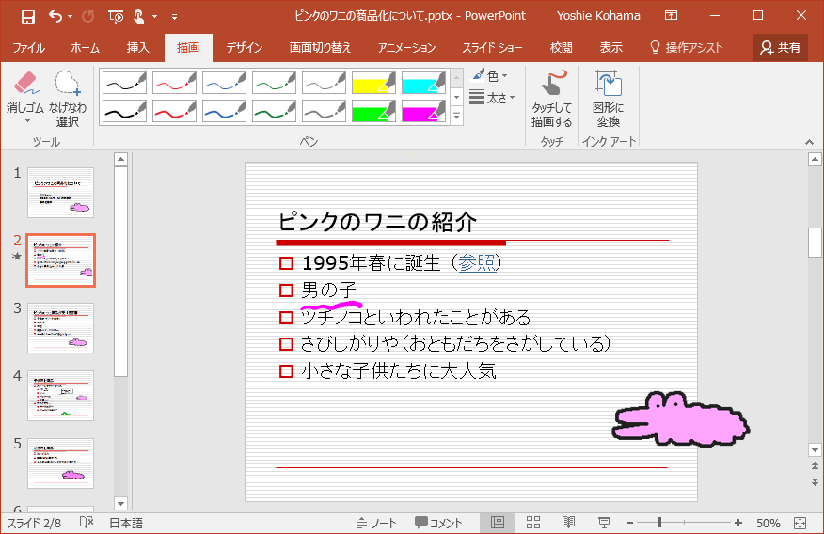Choose the thick blue pen
Image resolution: width=824 pixels, height=534 pixels.
click(x=225, y=111)
